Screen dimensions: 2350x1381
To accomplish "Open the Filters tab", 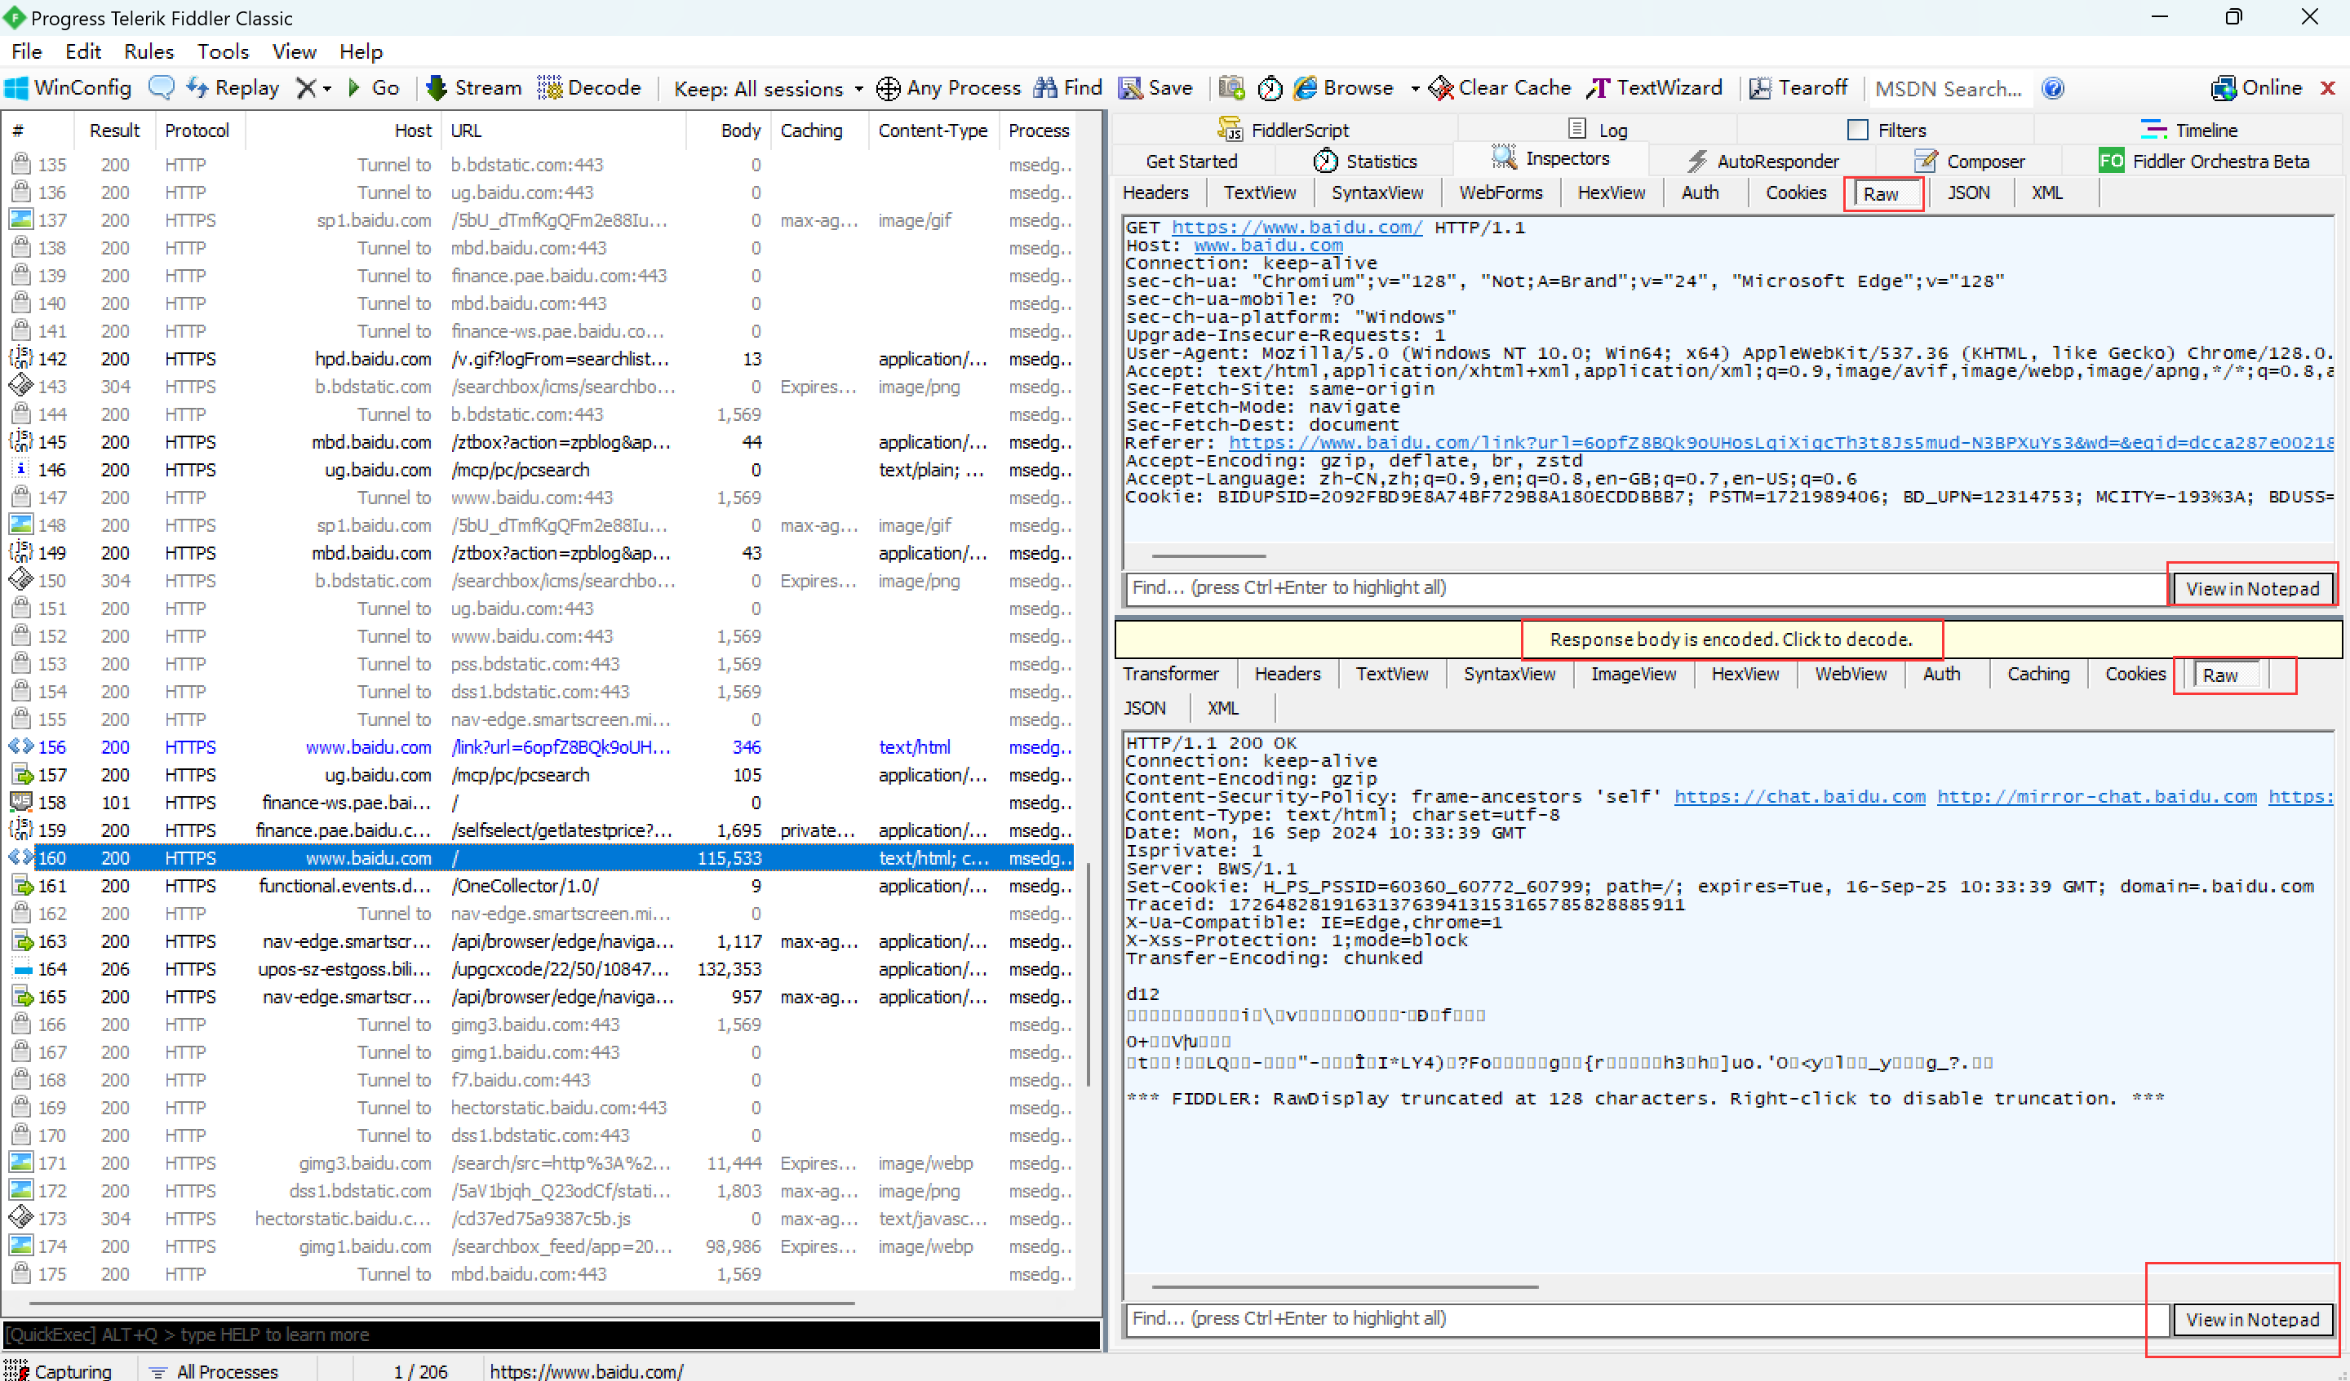I will [x=1887, y=130].
